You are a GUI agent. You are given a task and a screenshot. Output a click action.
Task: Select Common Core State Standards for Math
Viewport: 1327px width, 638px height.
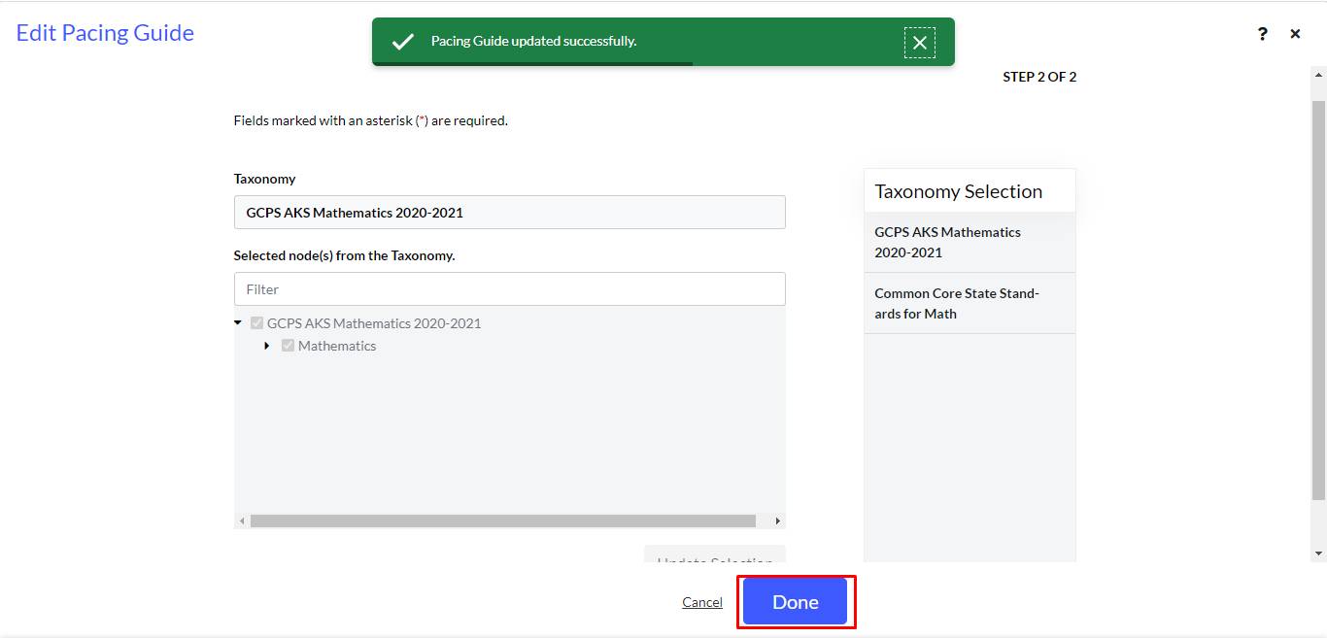point(969,303)
